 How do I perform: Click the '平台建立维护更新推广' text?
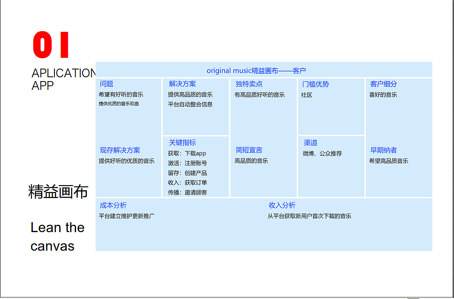[127, 216]
